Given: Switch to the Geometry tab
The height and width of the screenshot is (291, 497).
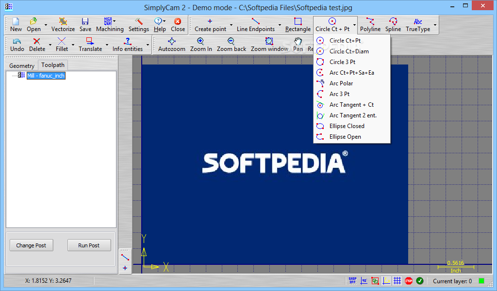Looking at the screenshot, I should (22, 66).
